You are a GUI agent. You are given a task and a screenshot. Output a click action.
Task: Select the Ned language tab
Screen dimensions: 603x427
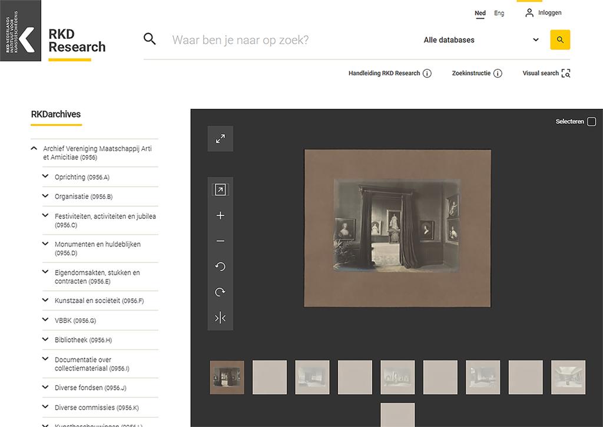pos(479,12)
